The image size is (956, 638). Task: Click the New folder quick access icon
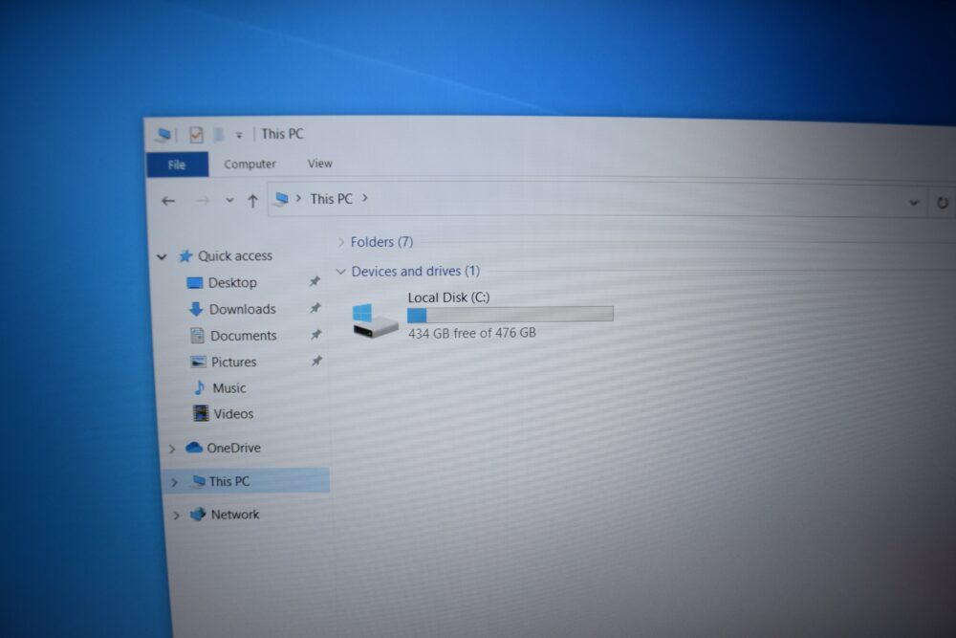click(x=219, y=134)
